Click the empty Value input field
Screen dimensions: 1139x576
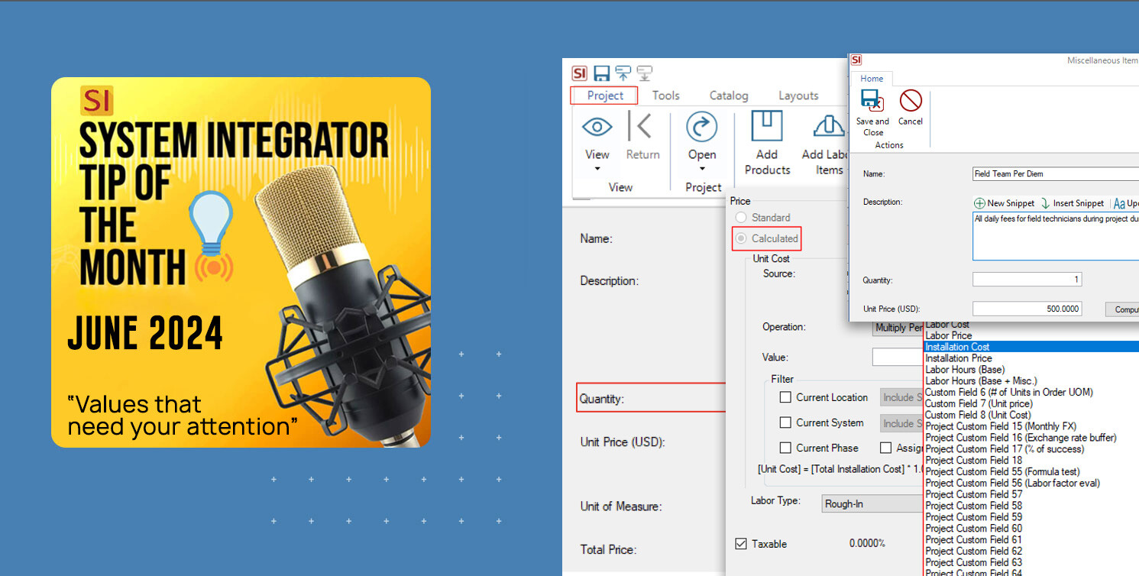point(898,357)
